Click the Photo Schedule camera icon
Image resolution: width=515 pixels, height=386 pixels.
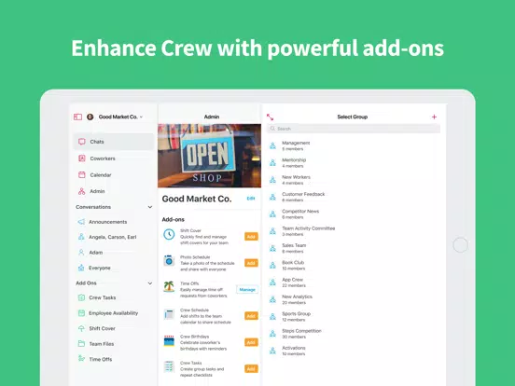tap(169, 261)
